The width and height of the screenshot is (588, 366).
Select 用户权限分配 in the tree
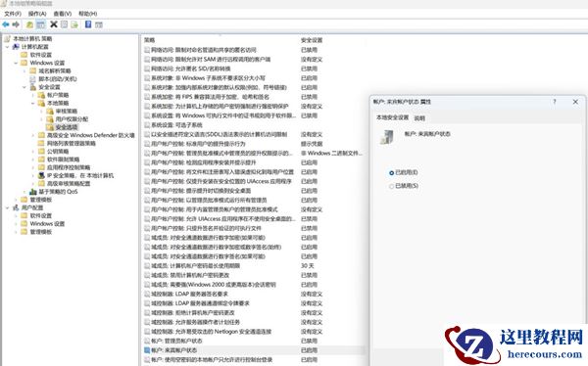pos(72,119)
